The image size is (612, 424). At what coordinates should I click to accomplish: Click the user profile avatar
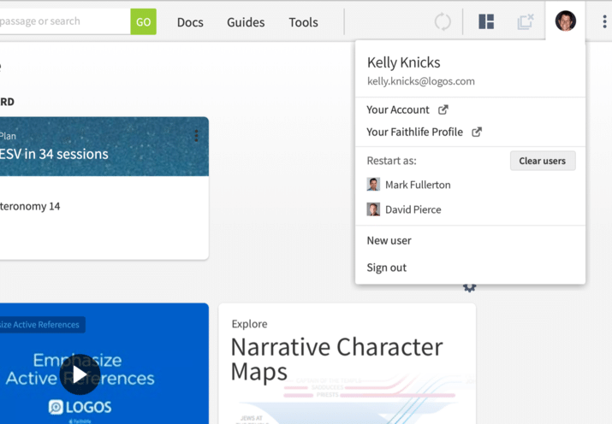[565, 21]
